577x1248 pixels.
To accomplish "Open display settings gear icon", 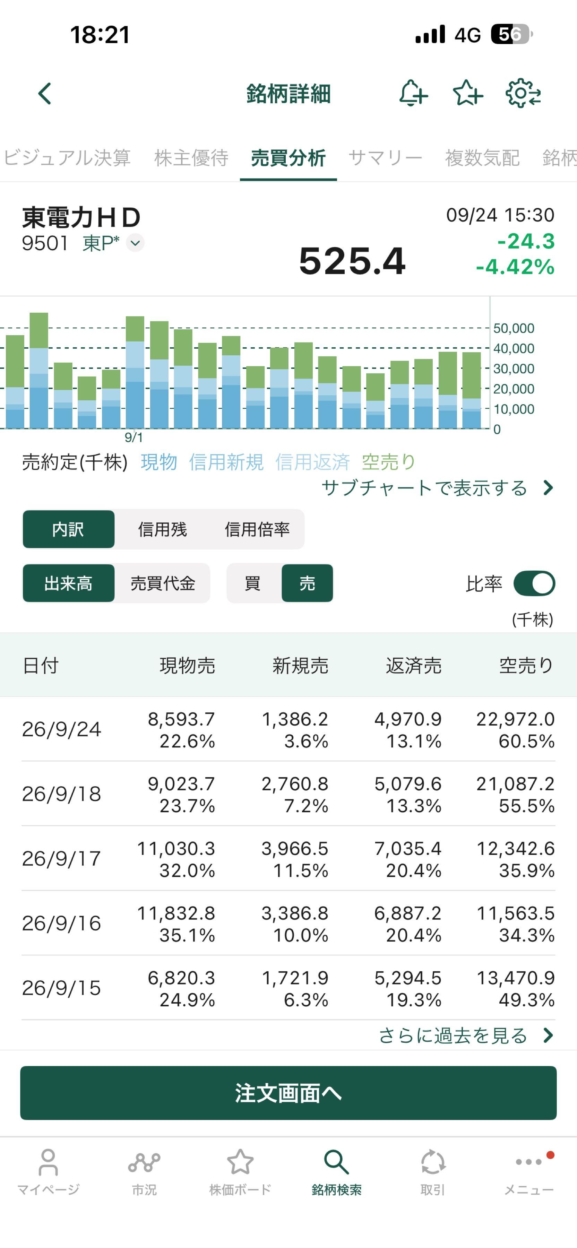I will (x=523, y=93).
